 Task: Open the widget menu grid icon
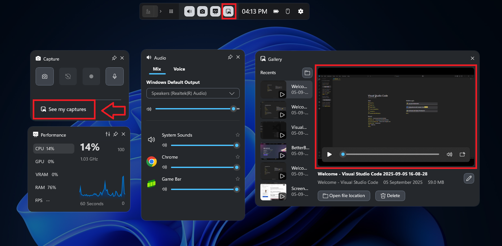click(x=171, y=11)
